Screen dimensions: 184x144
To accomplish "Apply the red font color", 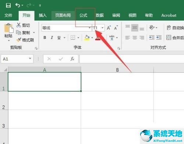I will pos(98,38).
